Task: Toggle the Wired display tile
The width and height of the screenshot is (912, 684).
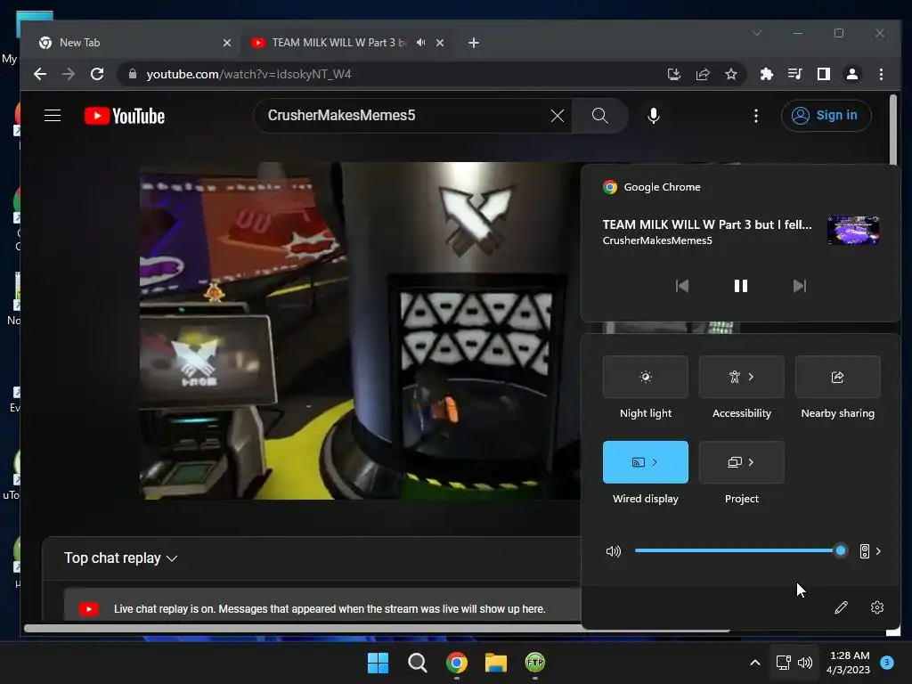Action: coord(646,462)
